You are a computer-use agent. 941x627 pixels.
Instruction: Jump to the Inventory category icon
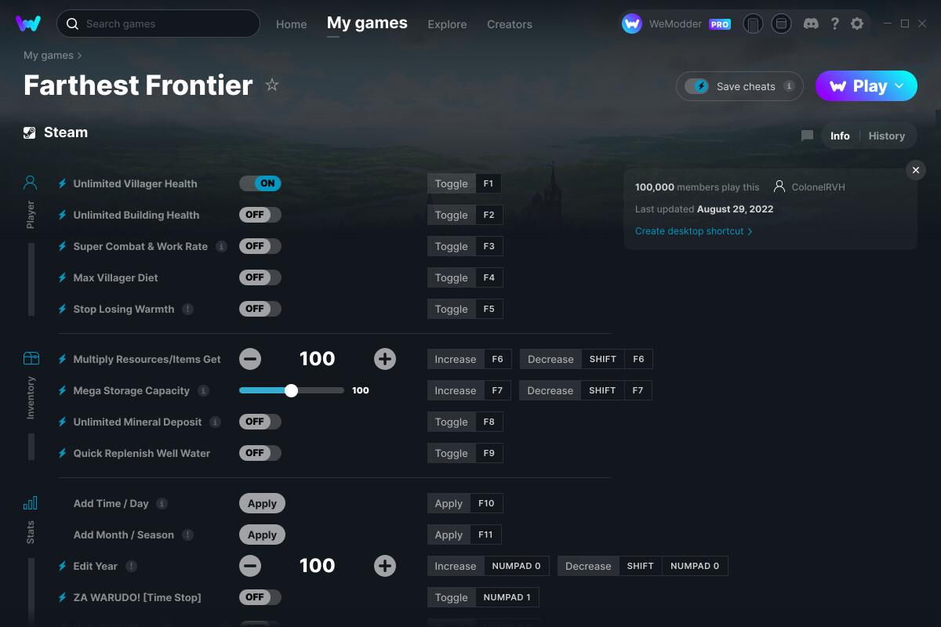[31, 358]
